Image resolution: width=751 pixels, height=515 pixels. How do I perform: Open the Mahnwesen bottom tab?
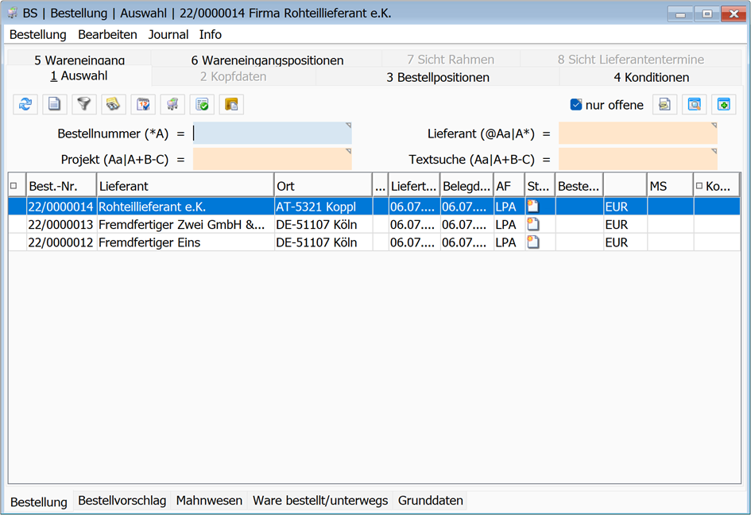coord(209,501)
